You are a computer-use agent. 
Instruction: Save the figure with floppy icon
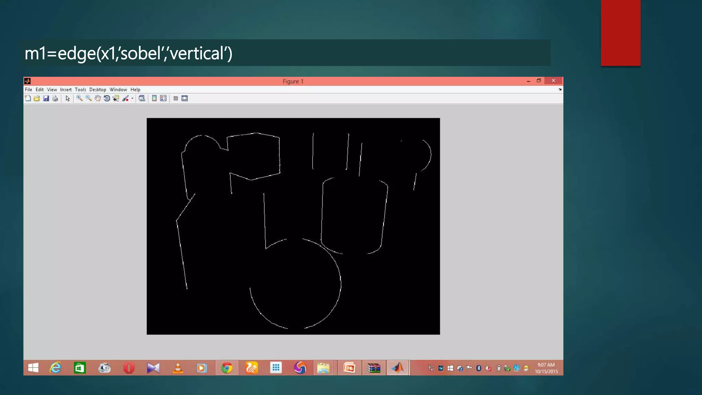[x=46, y=98]
